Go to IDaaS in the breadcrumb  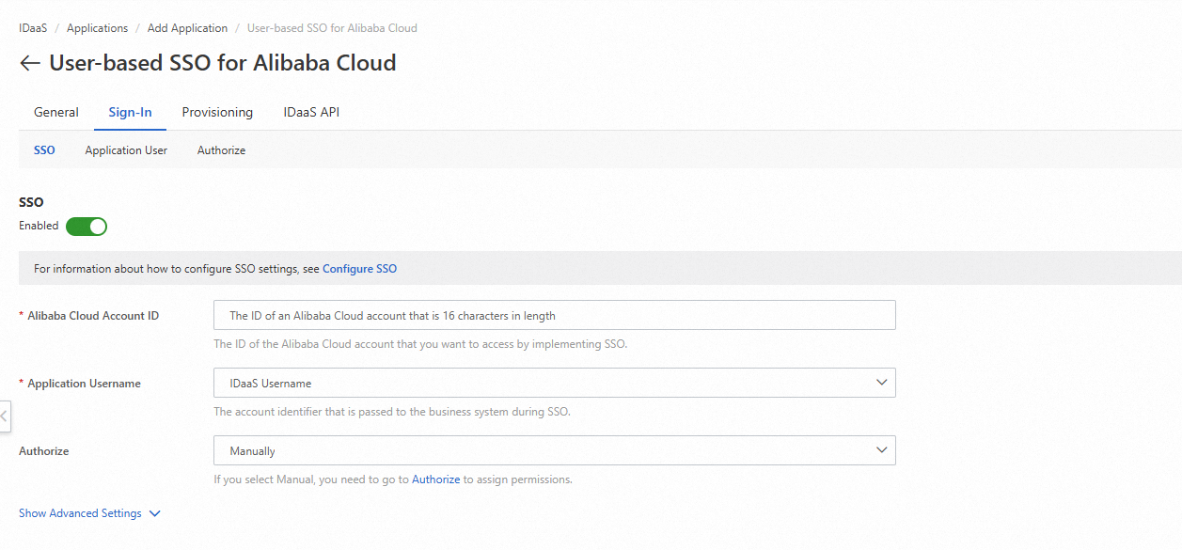33,28
